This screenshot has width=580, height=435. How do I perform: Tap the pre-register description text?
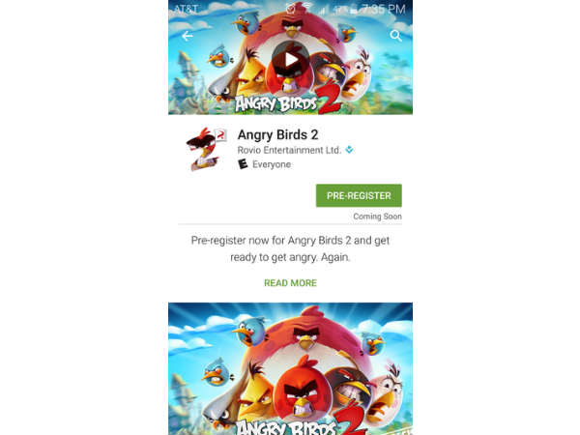[x=290, y=248]
